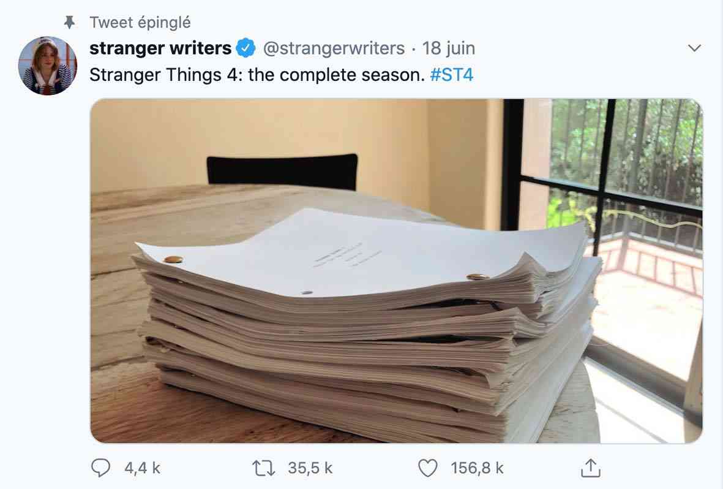Like the tweet with the heart icon
This screenshot has width=723, height=489.
click(427, 468)
